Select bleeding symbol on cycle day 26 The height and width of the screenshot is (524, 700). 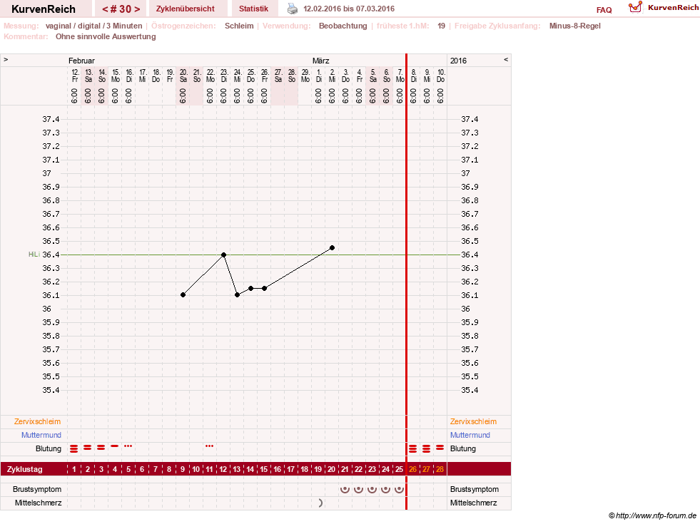click(413, 448)
